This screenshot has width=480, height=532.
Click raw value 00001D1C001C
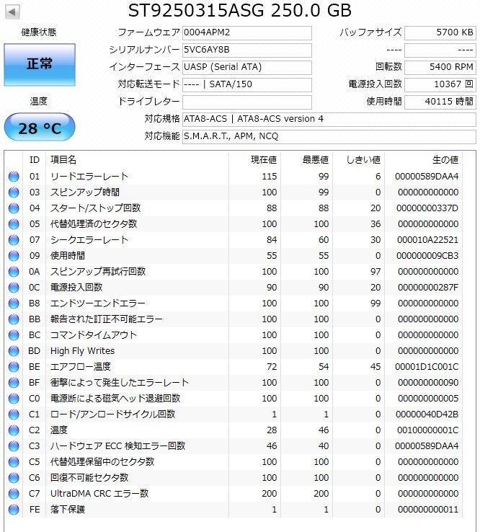pyautogui.click(x=427, y=367)
